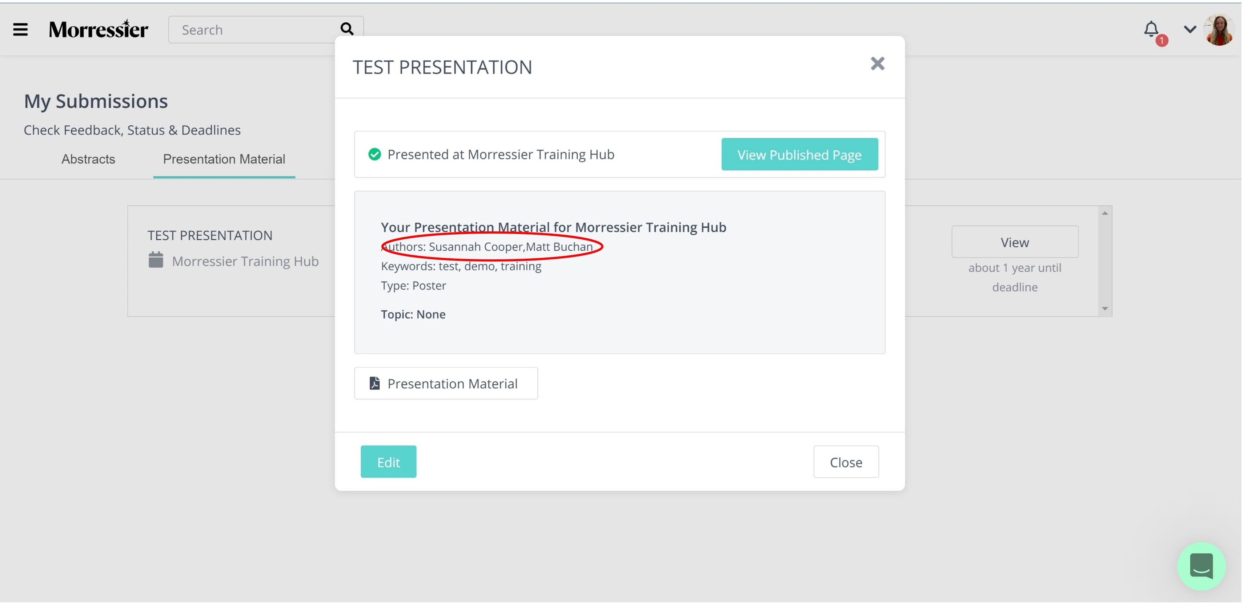Click the green Presented status checkmark
The height and width of the screenshot is (603, 1244).
point(374,154)
